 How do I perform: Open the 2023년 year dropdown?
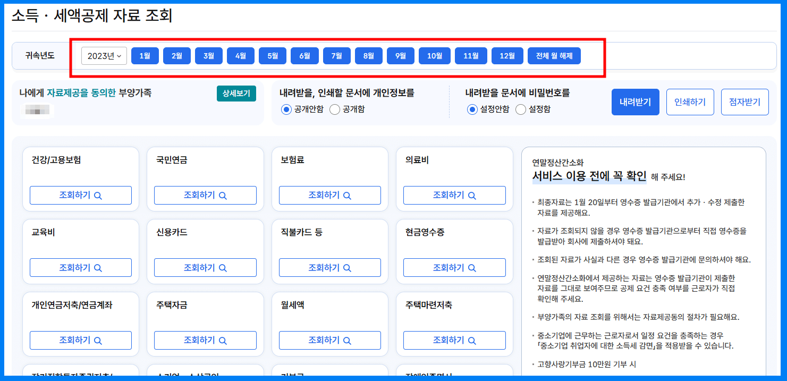104,56
